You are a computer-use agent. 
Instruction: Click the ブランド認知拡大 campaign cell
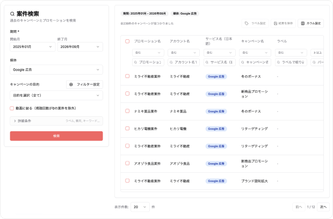(x=255, y=181)
